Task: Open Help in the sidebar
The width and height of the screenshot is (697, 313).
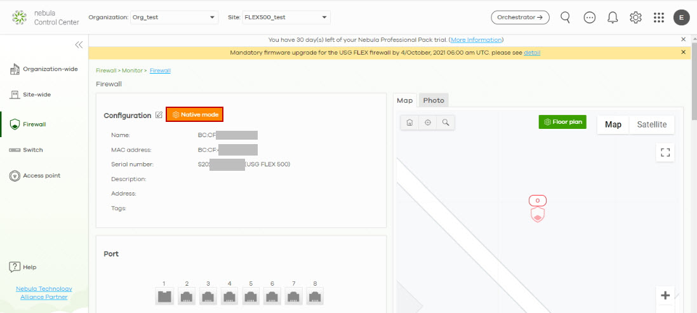Action: click(23, 267)
